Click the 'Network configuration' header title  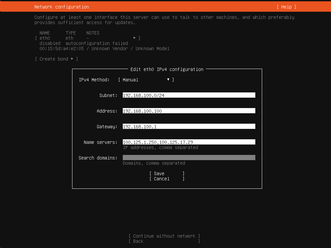point(62,7)
